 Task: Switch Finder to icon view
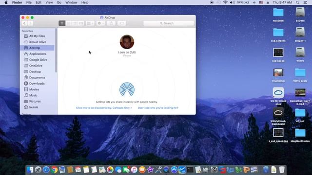point(62,23)
